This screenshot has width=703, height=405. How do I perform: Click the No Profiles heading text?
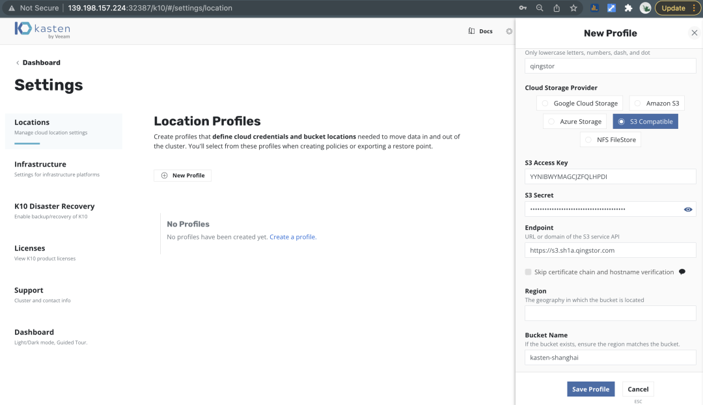pyautogui.click(x=188, y=224)
